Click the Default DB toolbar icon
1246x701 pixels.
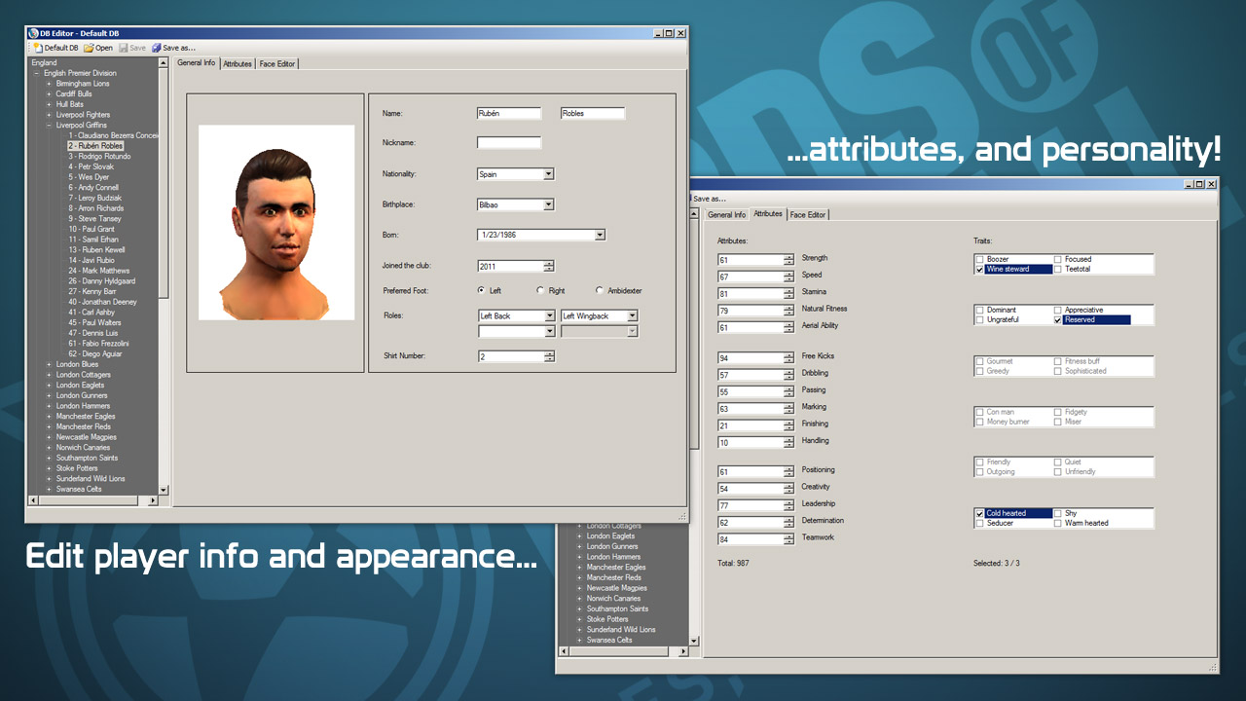tap(38, 48)
